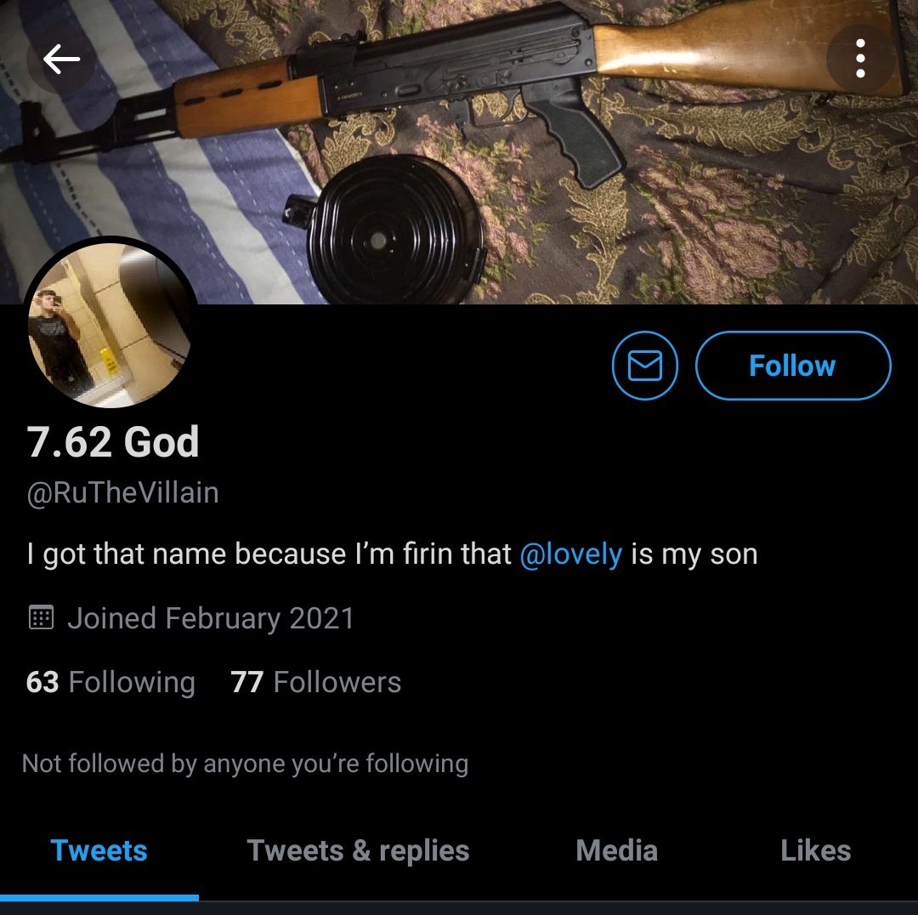Image resolution: width=918 pixels, height=915 pixels.
Task: Click the Follow button
Action: click(793, 366)
